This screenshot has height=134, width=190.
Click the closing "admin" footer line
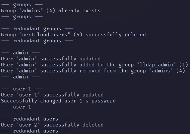pyautogui.click(x=20, y=77)
